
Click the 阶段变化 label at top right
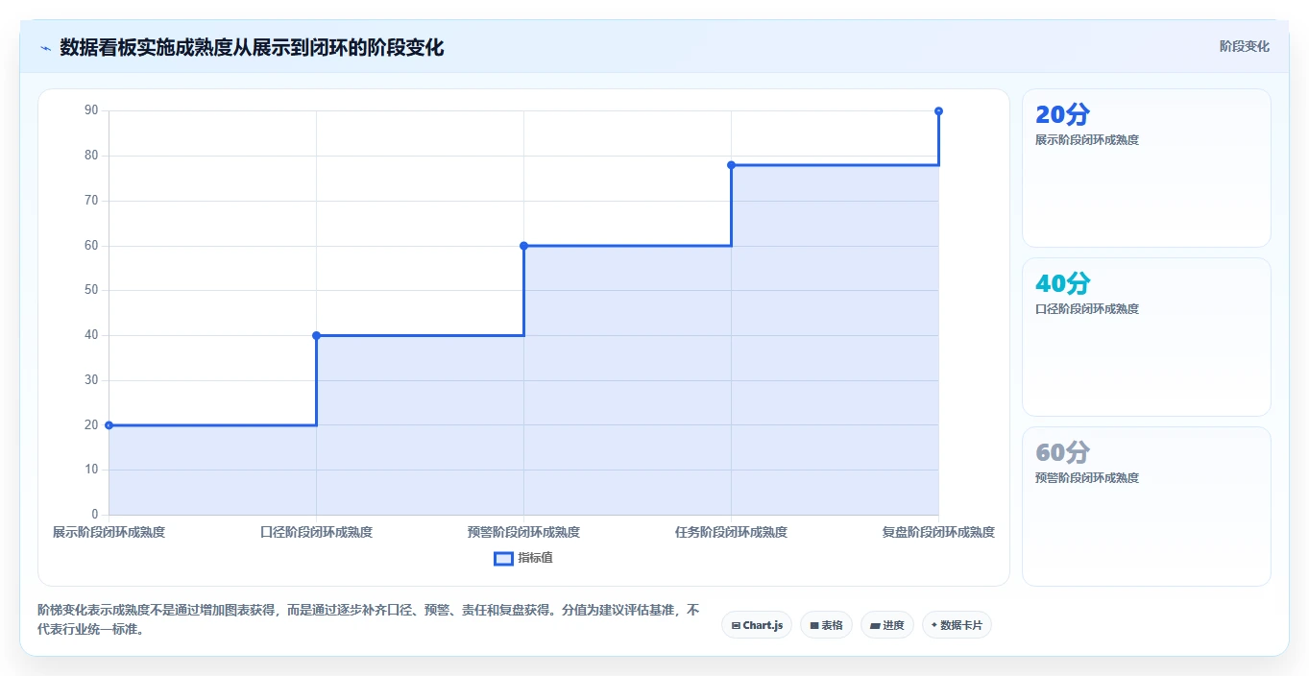(x=1245, y=46)
